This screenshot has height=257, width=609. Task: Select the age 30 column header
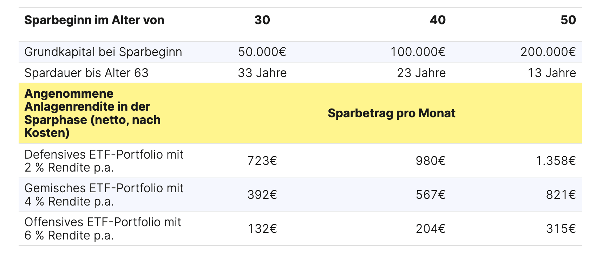point(262,20)
